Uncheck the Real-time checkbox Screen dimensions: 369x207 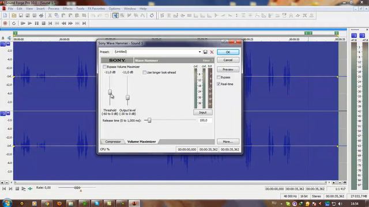(219, 84)
